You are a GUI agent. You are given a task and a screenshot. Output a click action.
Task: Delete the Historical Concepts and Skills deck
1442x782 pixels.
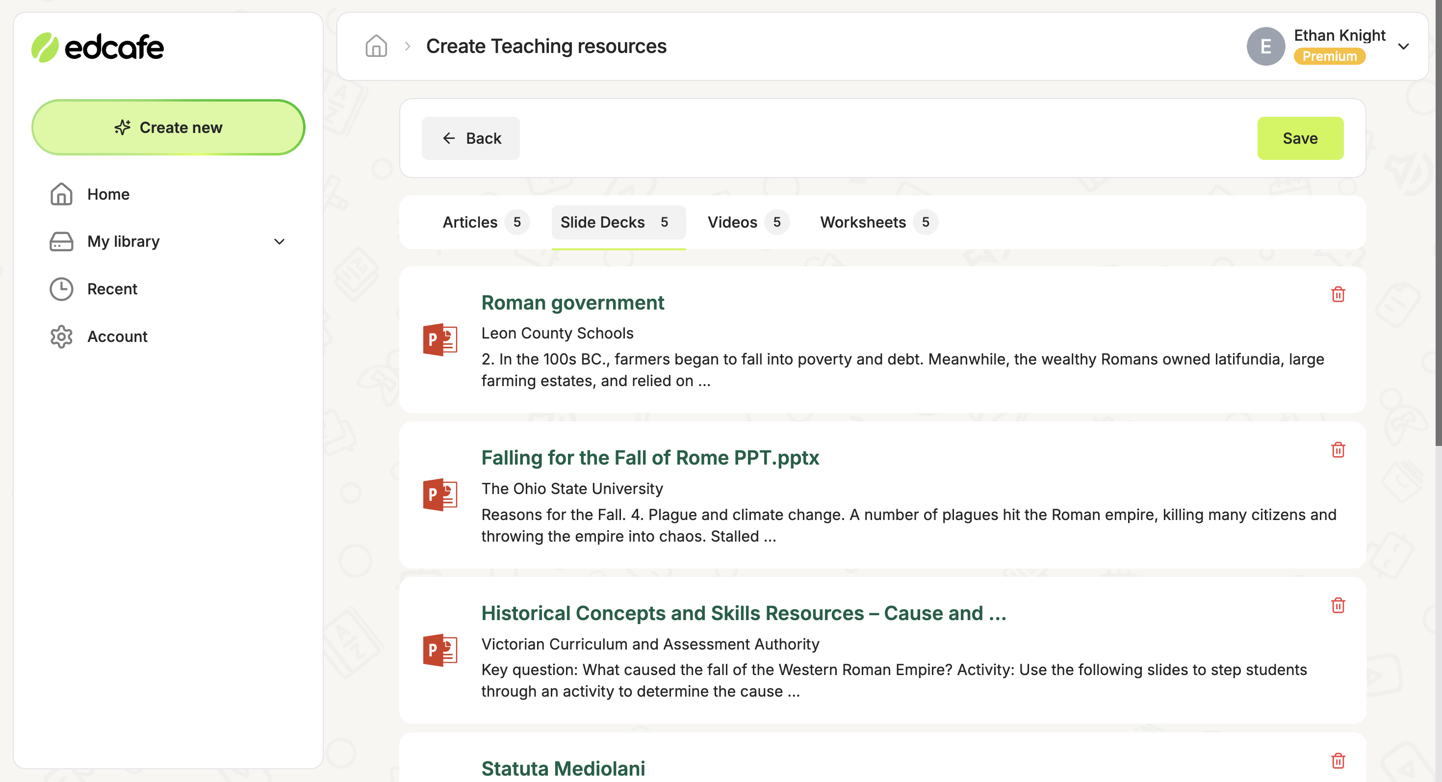click(1338, 605)
